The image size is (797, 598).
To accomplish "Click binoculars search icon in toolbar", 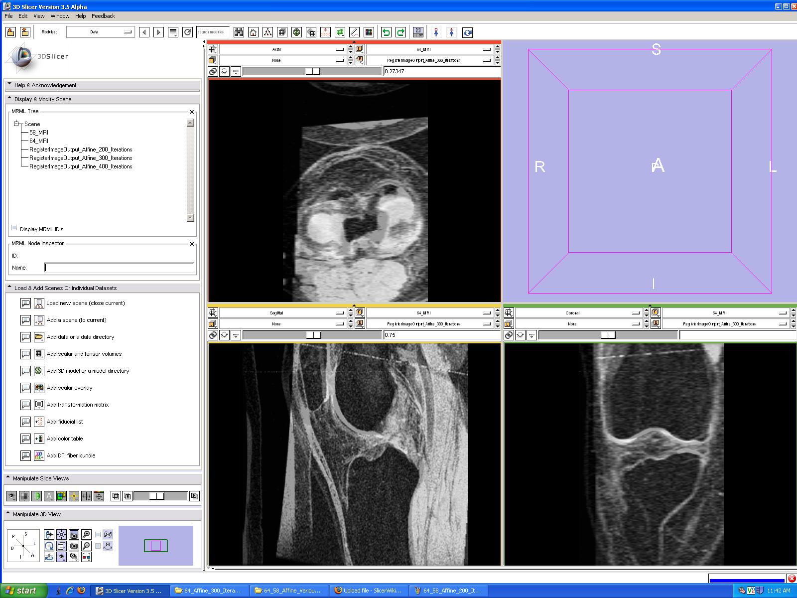I will pos(239,32).
